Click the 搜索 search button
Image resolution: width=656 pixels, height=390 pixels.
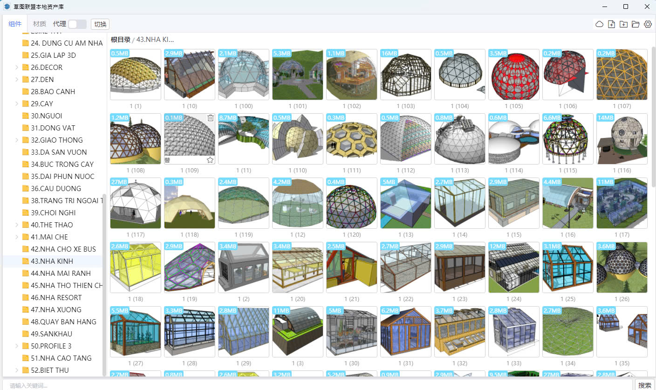(645, 385)
